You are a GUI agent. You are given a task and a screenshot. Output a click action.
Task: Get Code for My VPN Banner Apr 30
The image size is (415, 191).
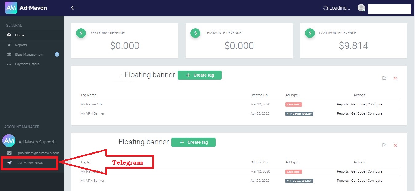pyautogui.click(x=358, y=113)
